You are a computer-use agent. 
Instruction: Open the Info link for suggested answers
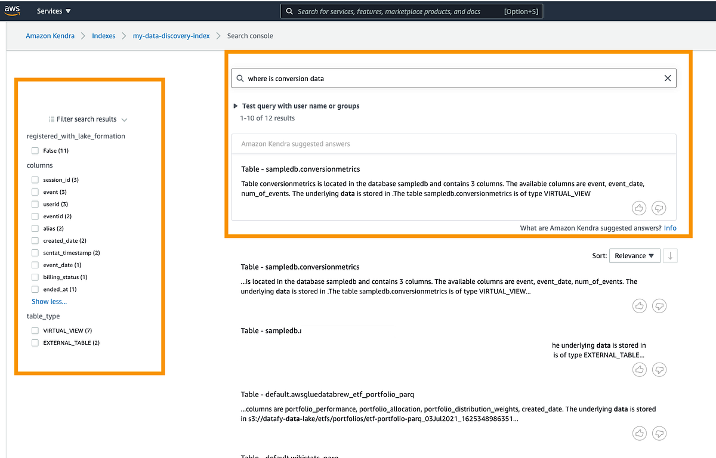pyautogui.click(x=670, y=228)
